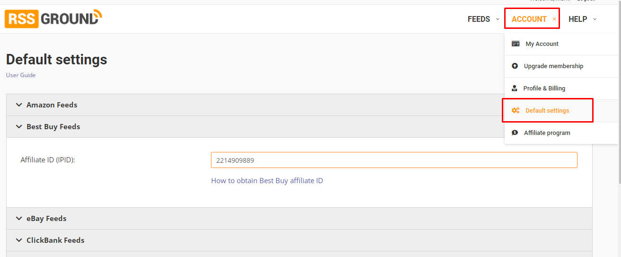Viewport: 621px width, 257px height.
Task: Close the Account menu with the x icon
Action: 554,19
